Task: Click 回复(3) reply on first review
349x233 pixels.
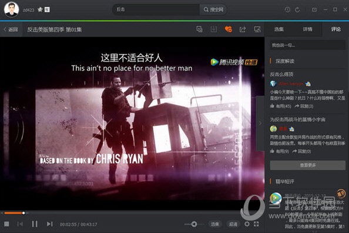Action: (x=304, y=106)
